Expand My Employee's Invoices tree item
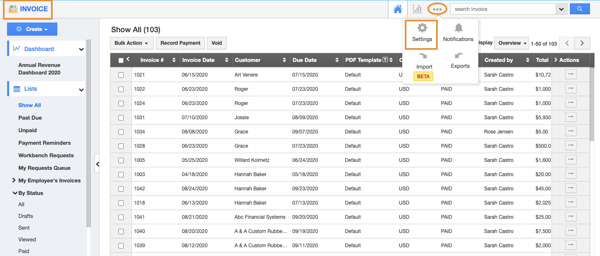600x256 pixels. click(x=14, y=181)
